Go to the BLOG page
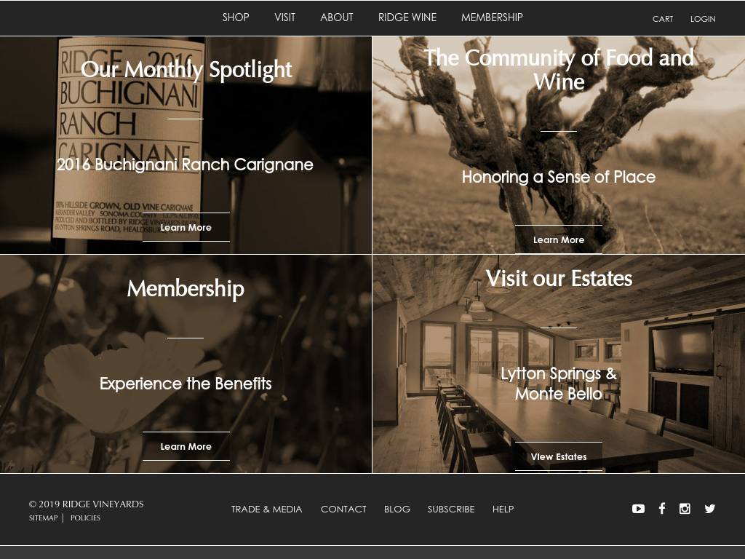Screen dimensions: 745x559 click(x=397, y=509)
